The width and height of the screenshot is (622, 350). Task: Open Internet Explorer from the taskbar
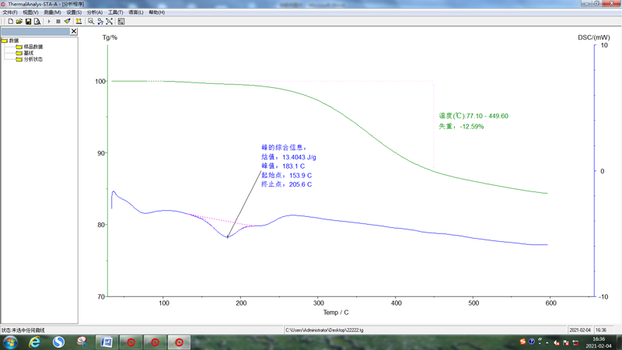click(x=34, y=342)
